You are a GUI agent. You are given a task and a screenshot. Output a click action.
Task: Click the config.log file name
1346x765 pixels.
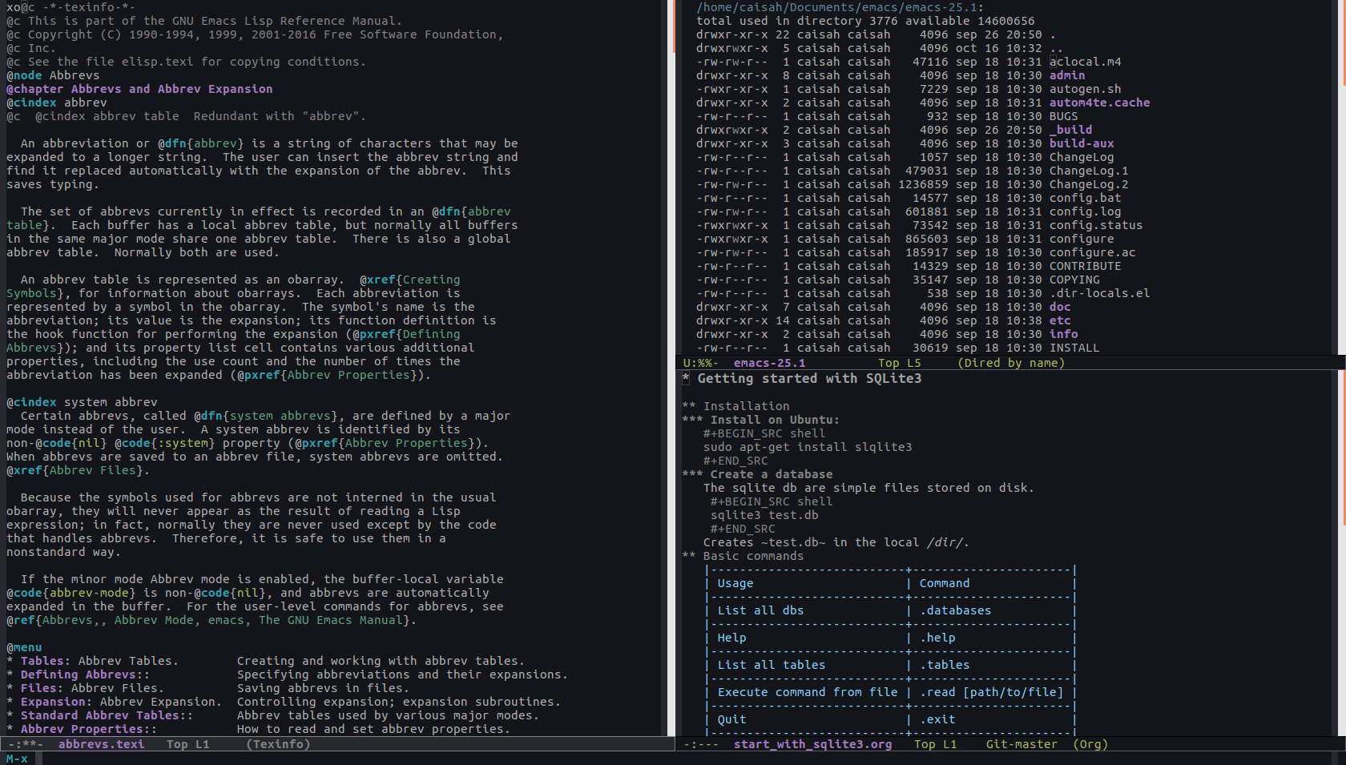1086,211
